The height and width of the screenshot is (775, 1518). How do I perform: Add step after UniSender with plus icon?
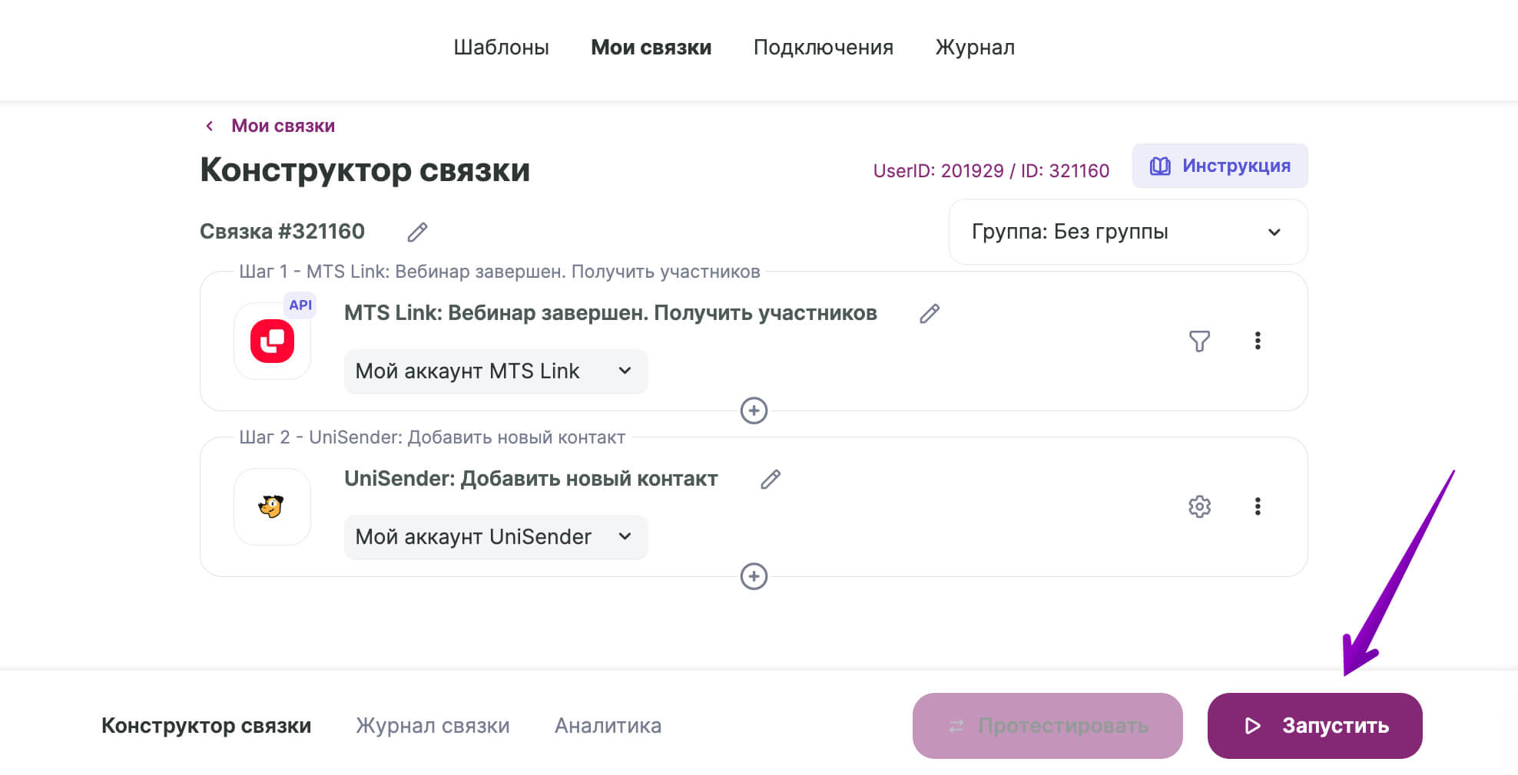(754, 576)
